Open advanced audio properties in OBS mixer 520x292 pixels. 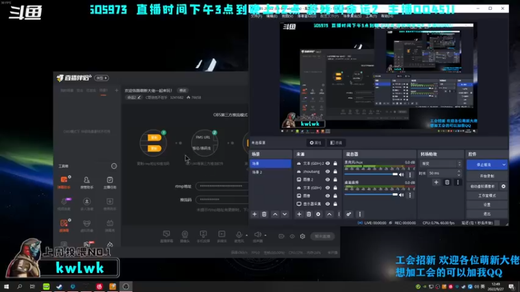(348, 214)
